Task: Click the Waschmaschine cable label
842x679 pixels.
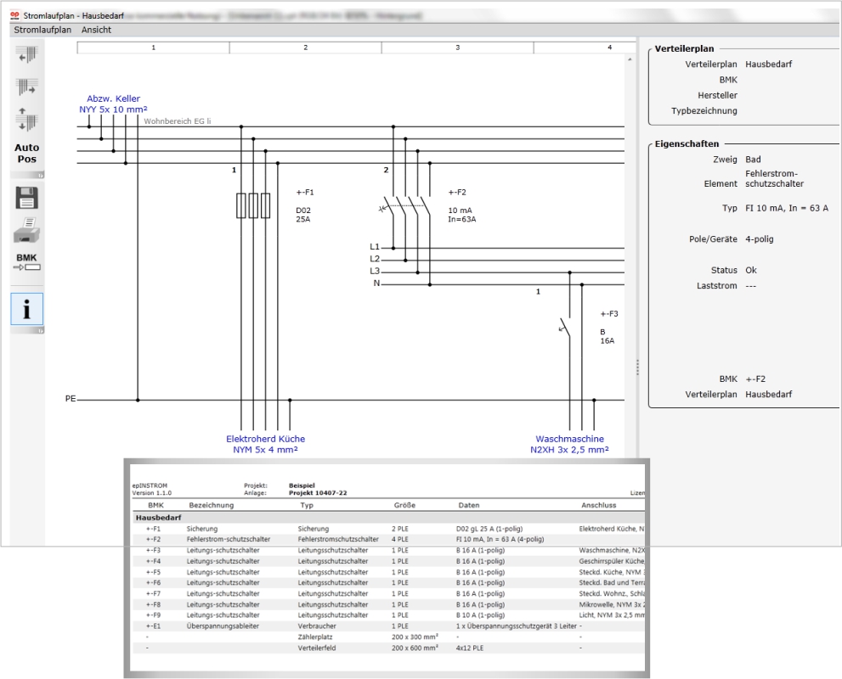Action: point(570,444)
